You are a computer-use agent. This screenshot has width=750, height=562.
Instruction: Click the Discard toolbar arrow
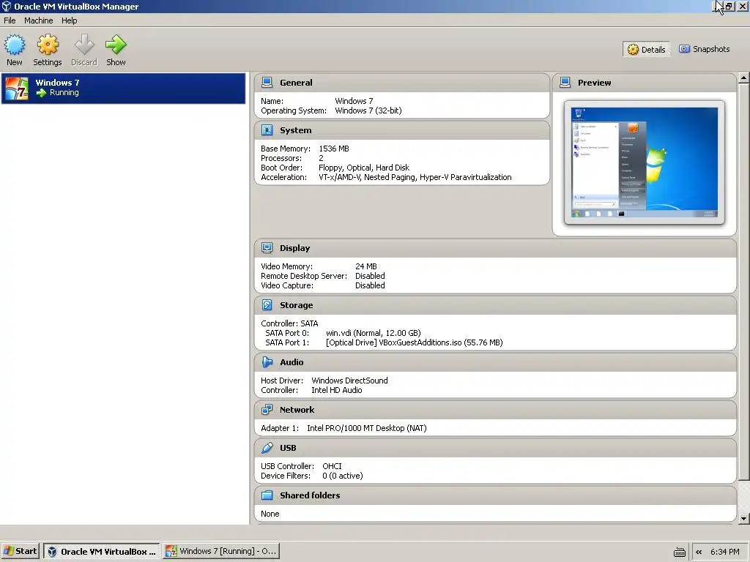tap(85, 45)
